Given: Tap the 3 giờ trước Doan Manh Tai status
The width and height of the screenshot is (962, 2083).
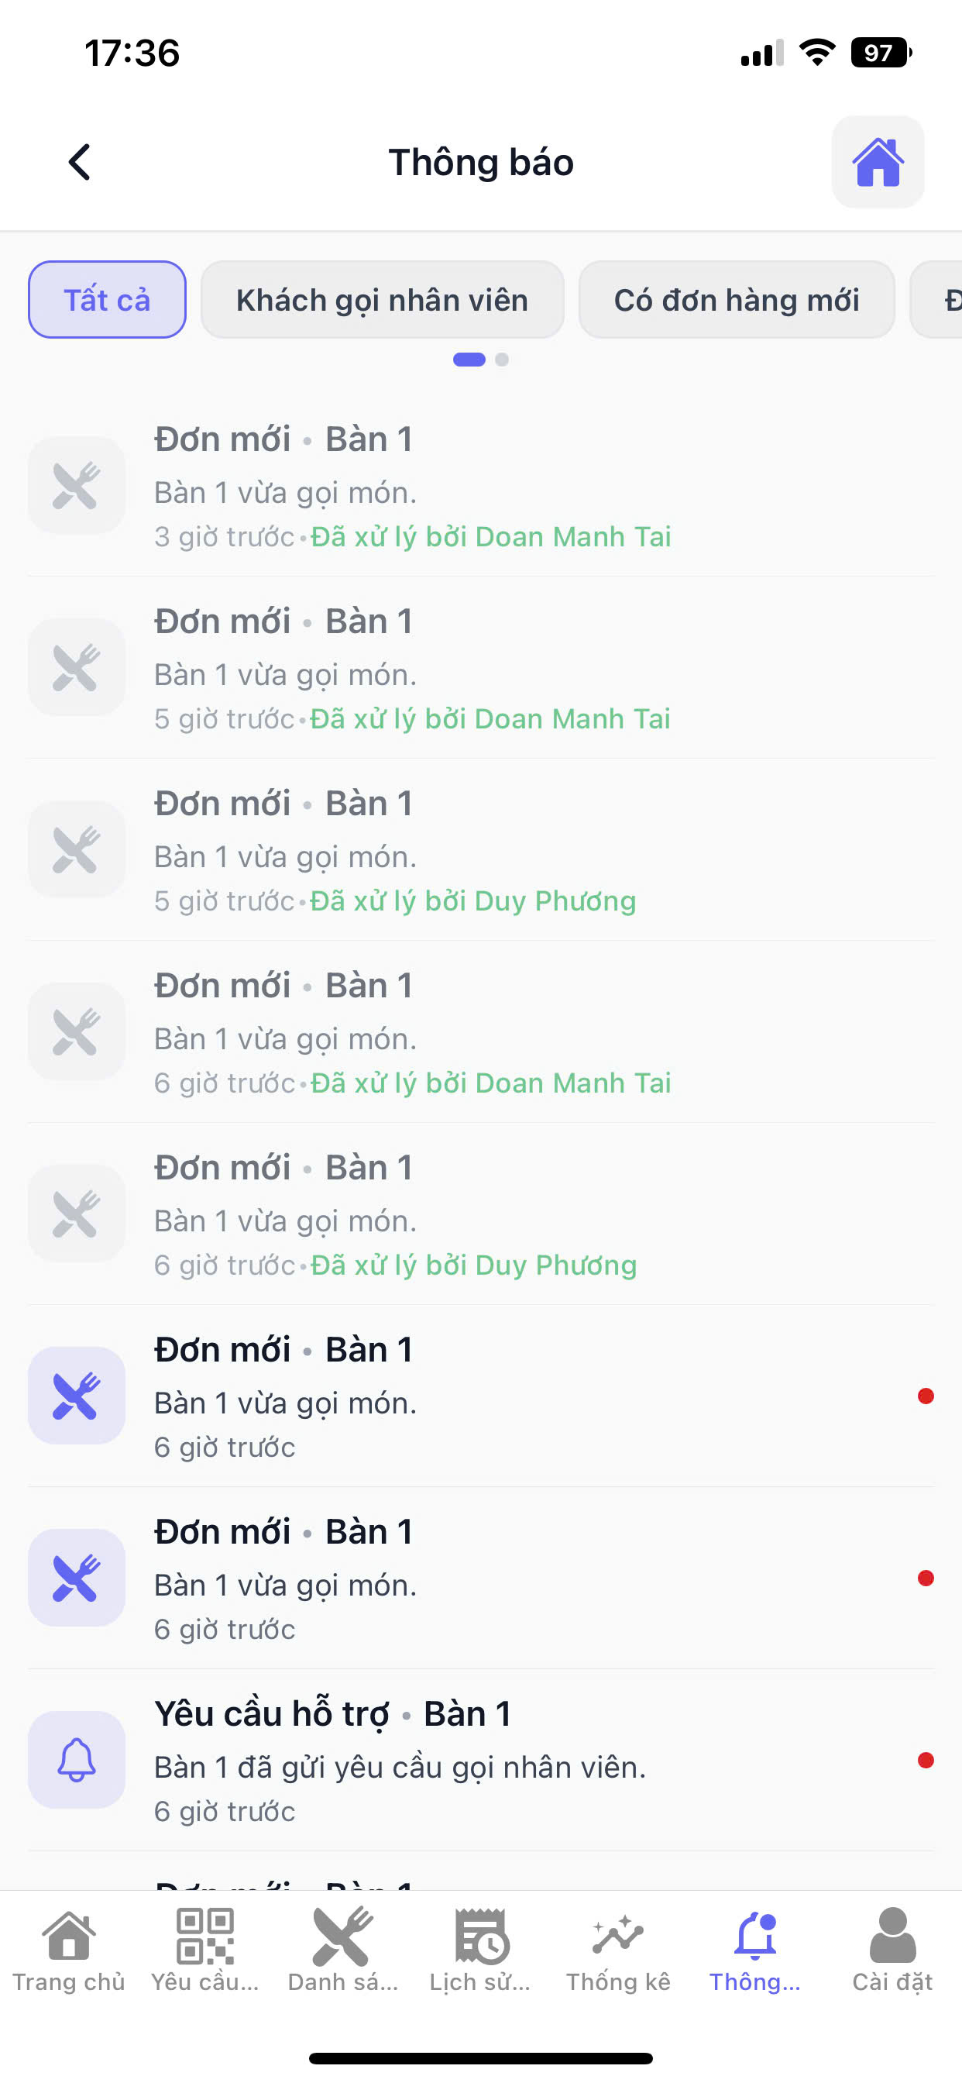Looking at the screenshot, I should point(491,536).
